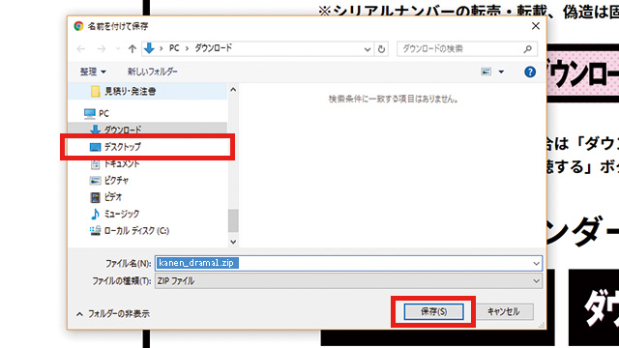Expand the file name dropdown
Viewport: 619px width, 348px height.
pos(536,263)
